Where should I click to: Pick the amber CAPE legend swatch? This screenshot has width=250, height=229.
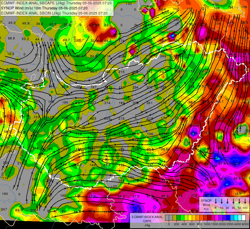point(194,218)
